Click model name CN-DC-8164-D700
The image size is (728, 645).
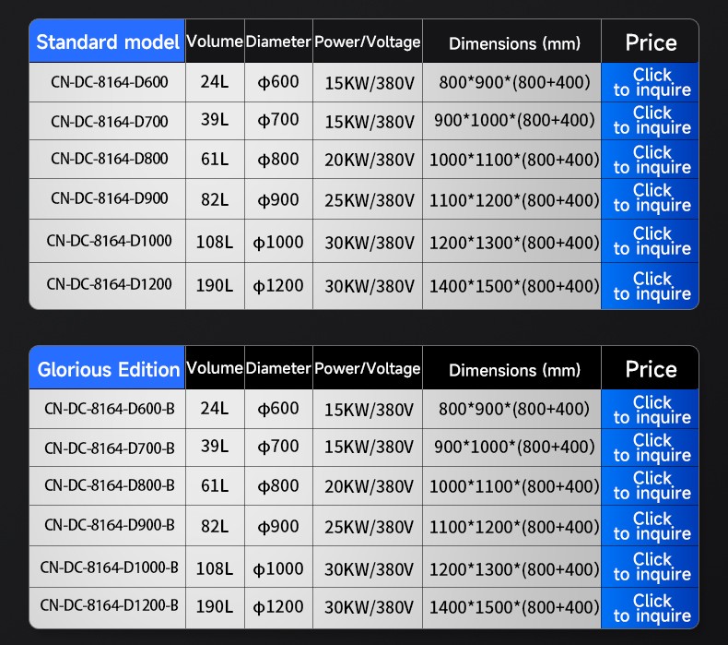(x=109, y=122)
